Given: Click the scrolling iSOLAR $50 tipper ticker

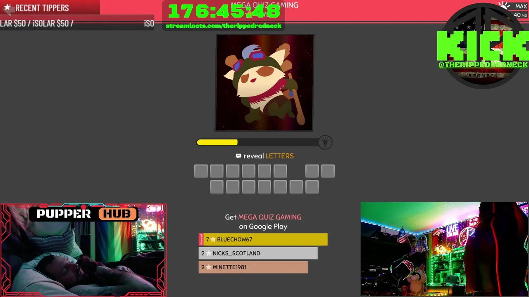Looking at the screenshot, I should point(77,24).
